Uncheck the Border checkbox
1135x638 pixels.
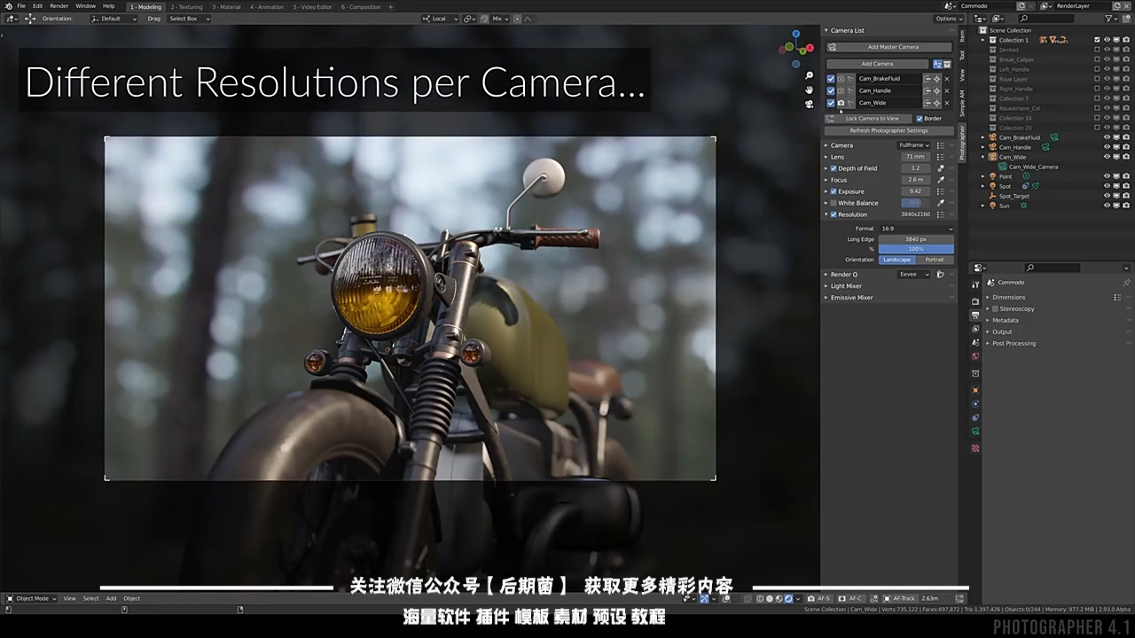920,118
